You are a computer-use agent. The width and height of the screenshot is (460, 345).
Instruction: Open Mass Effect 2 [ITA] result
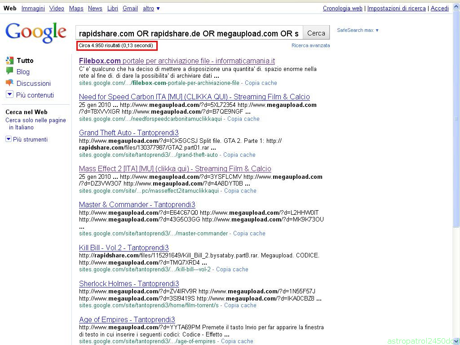coord(175,169)
